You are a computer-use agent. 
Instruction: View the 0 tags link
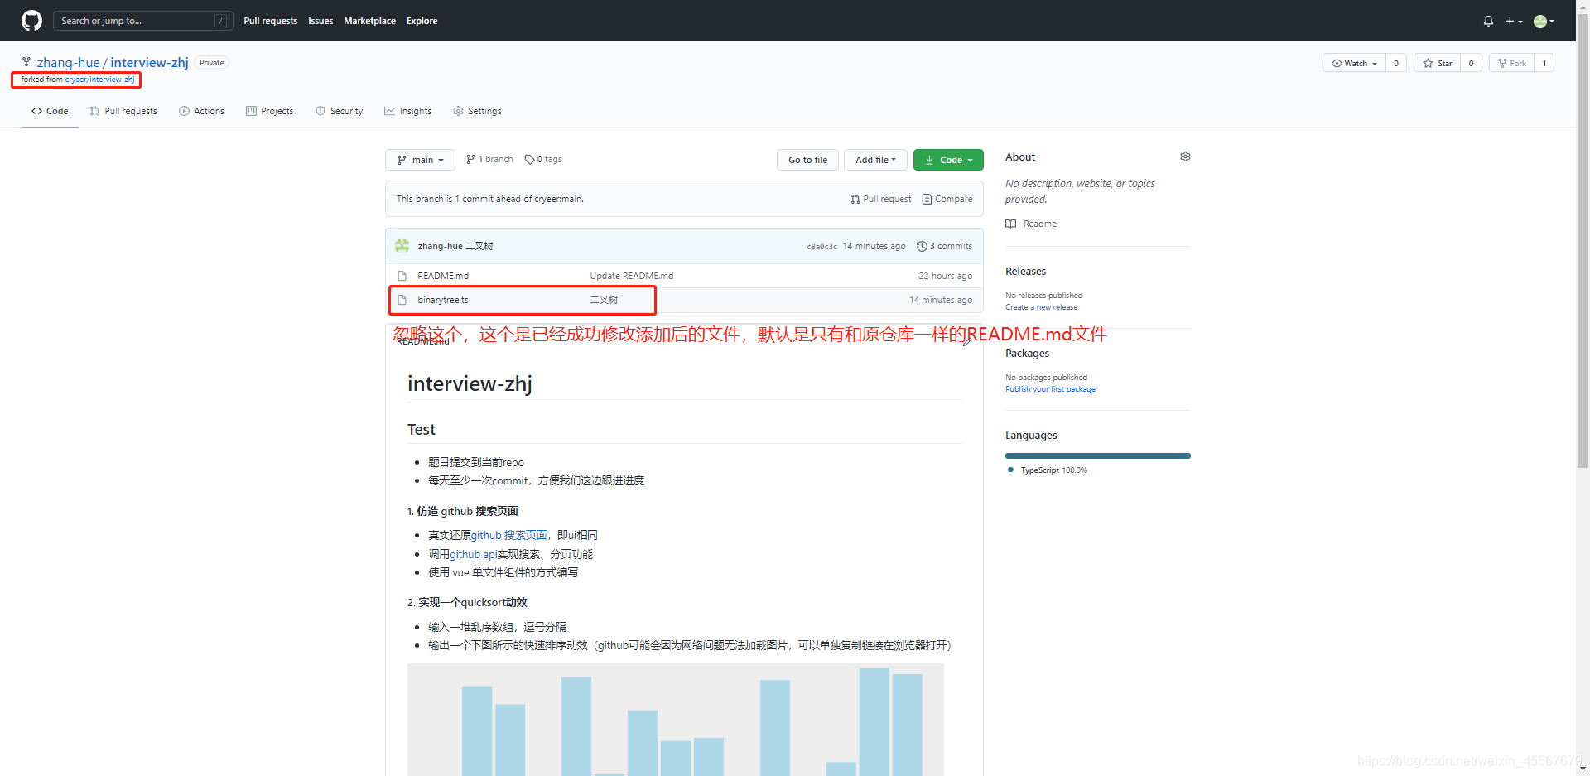(x=543, y=159)
